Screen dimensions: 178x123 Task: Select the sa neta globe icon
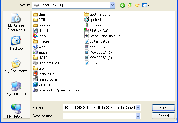pos(35,85)
